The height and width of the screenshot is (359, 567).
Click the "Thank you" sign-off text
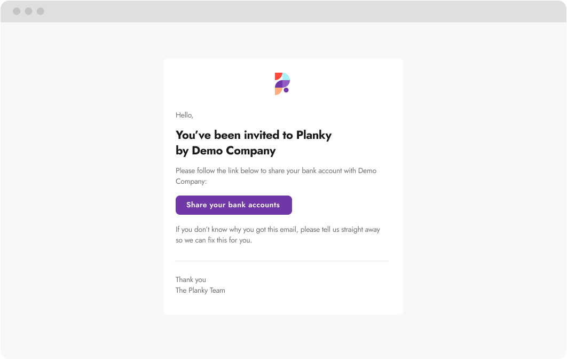(x=191, y=279)
